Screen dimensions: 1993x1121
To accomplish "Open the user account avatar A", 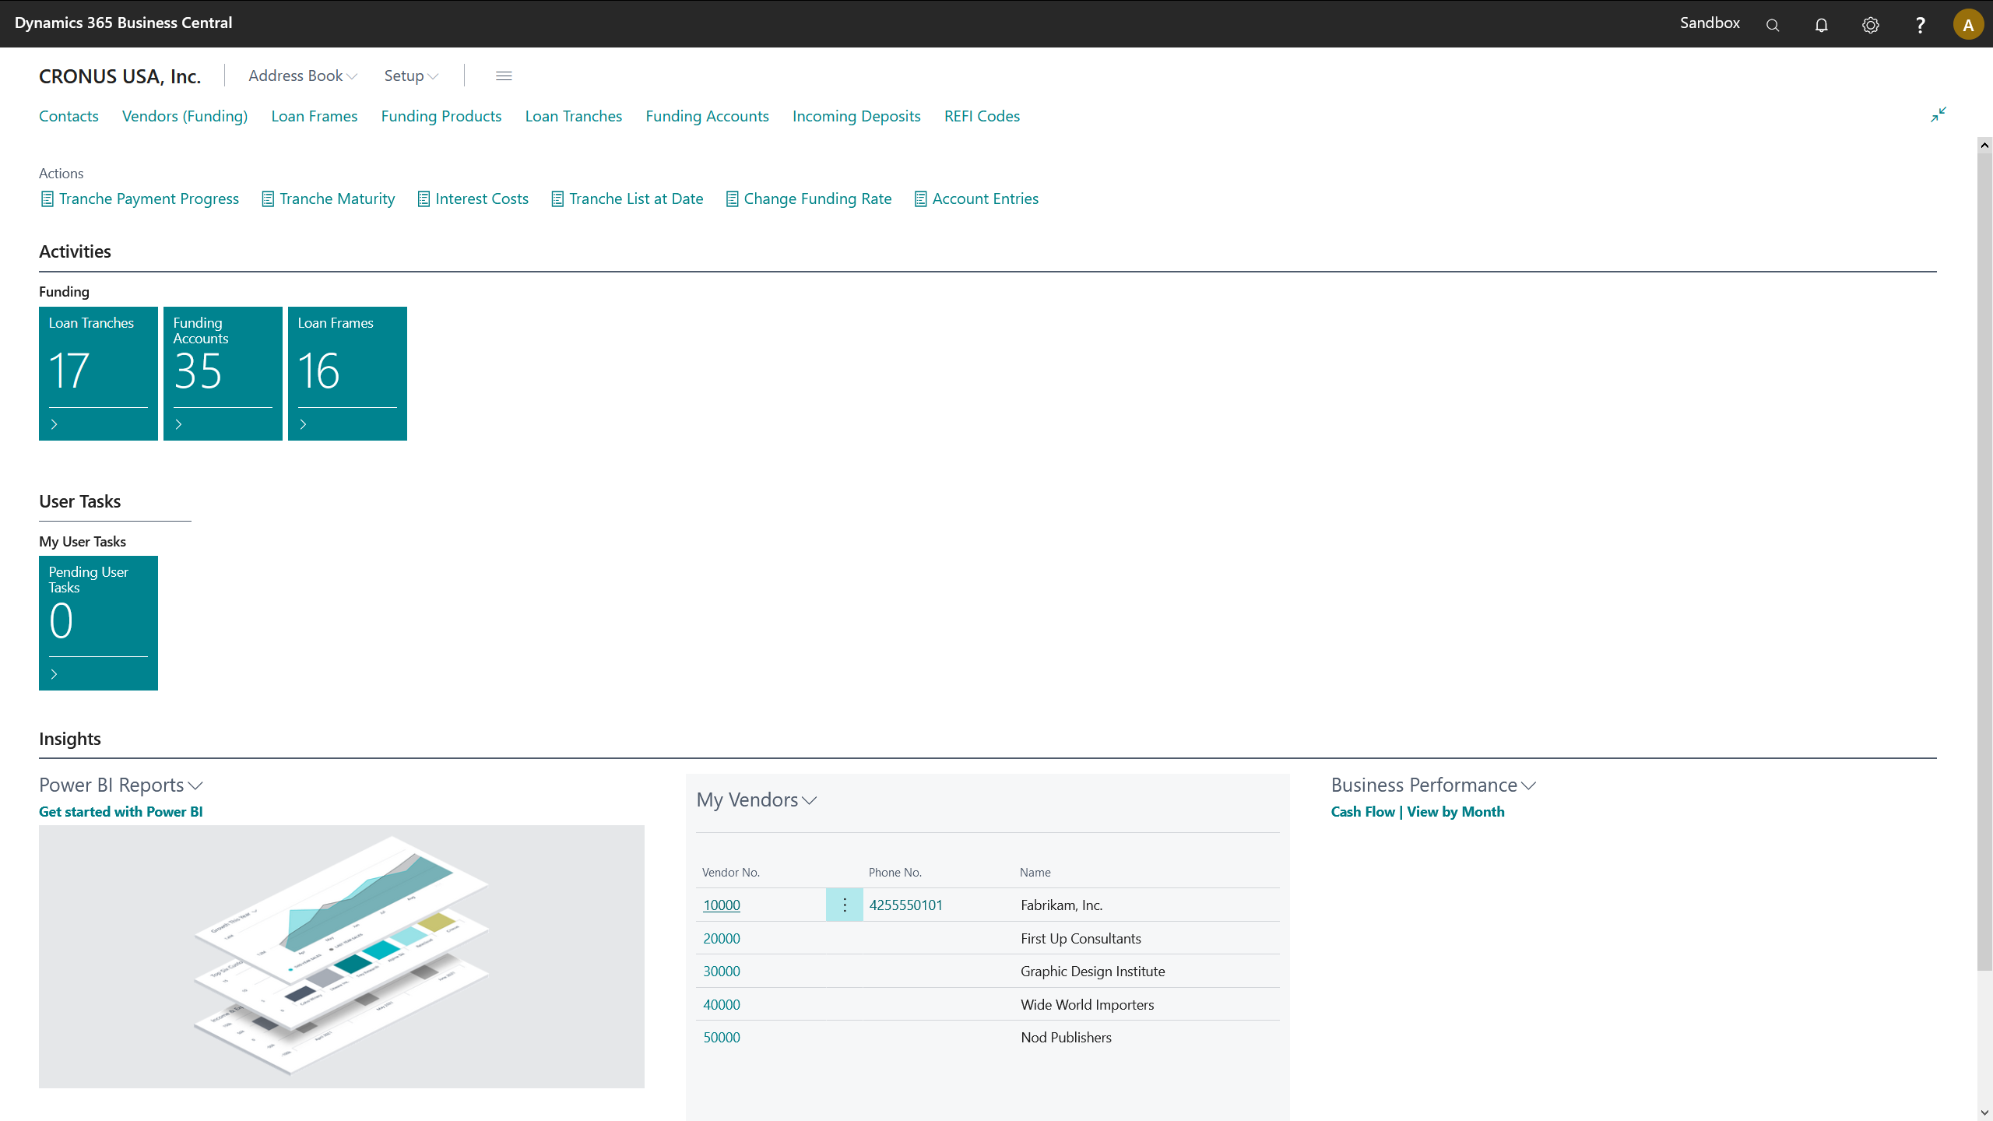I will pyautogui.click(x=1968, y=24).
